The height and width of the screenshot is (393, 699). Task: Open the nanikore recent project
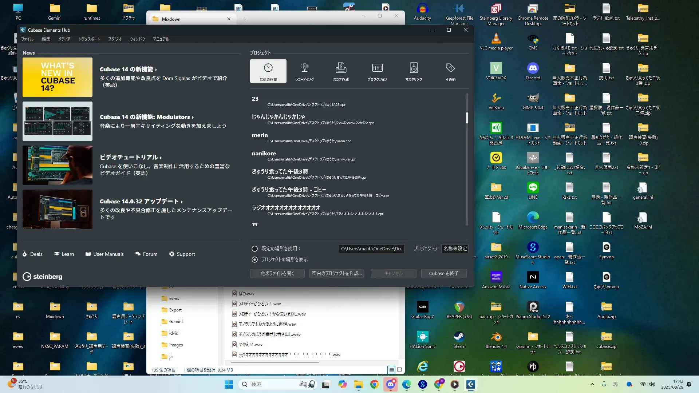(264, 154)
